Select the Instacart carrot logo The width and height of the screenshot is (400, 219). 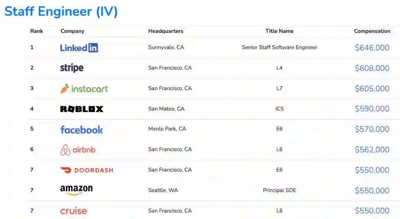(84, 89)
